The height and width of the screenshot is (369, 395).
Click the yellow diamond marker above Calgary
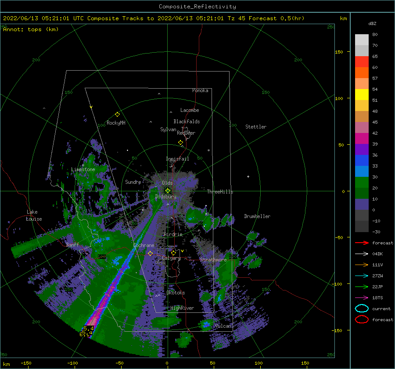[x=173, y=253]
